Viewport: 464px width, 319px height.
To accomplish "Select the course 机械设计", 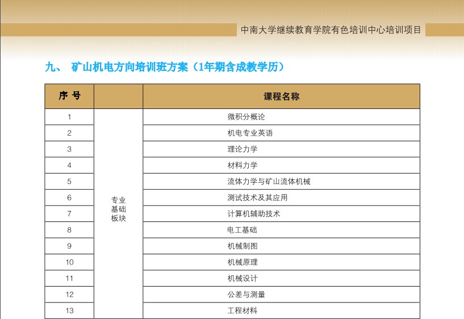I will click(x=243, y=278).
